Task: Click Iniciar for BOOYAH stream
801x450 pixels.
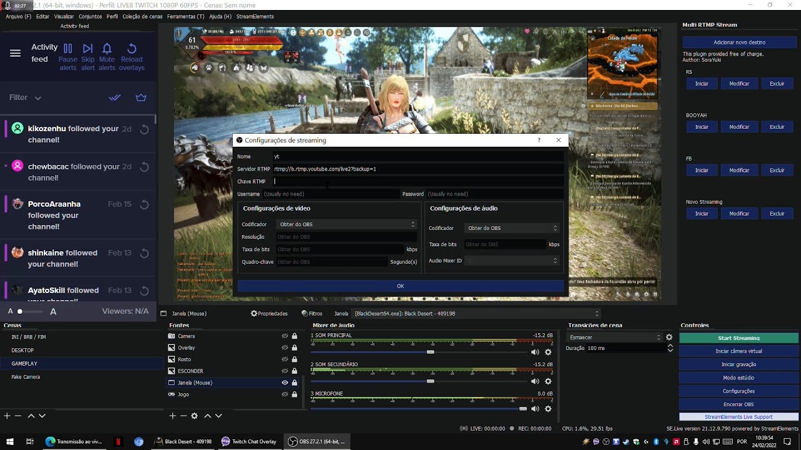Action: point(702,127)
